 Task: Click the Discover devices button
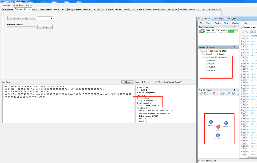tap(22, 18)
